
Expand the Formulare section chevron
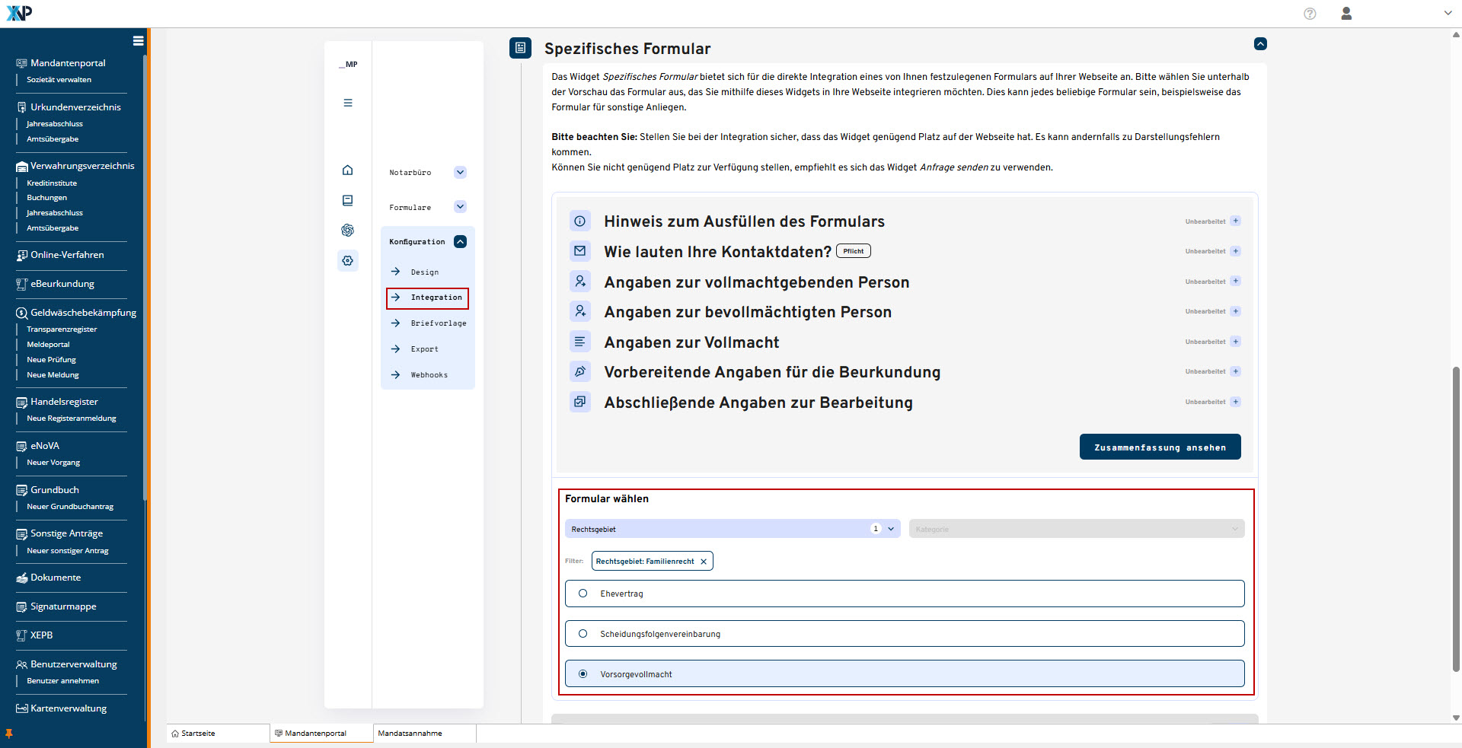pos(460,207)
